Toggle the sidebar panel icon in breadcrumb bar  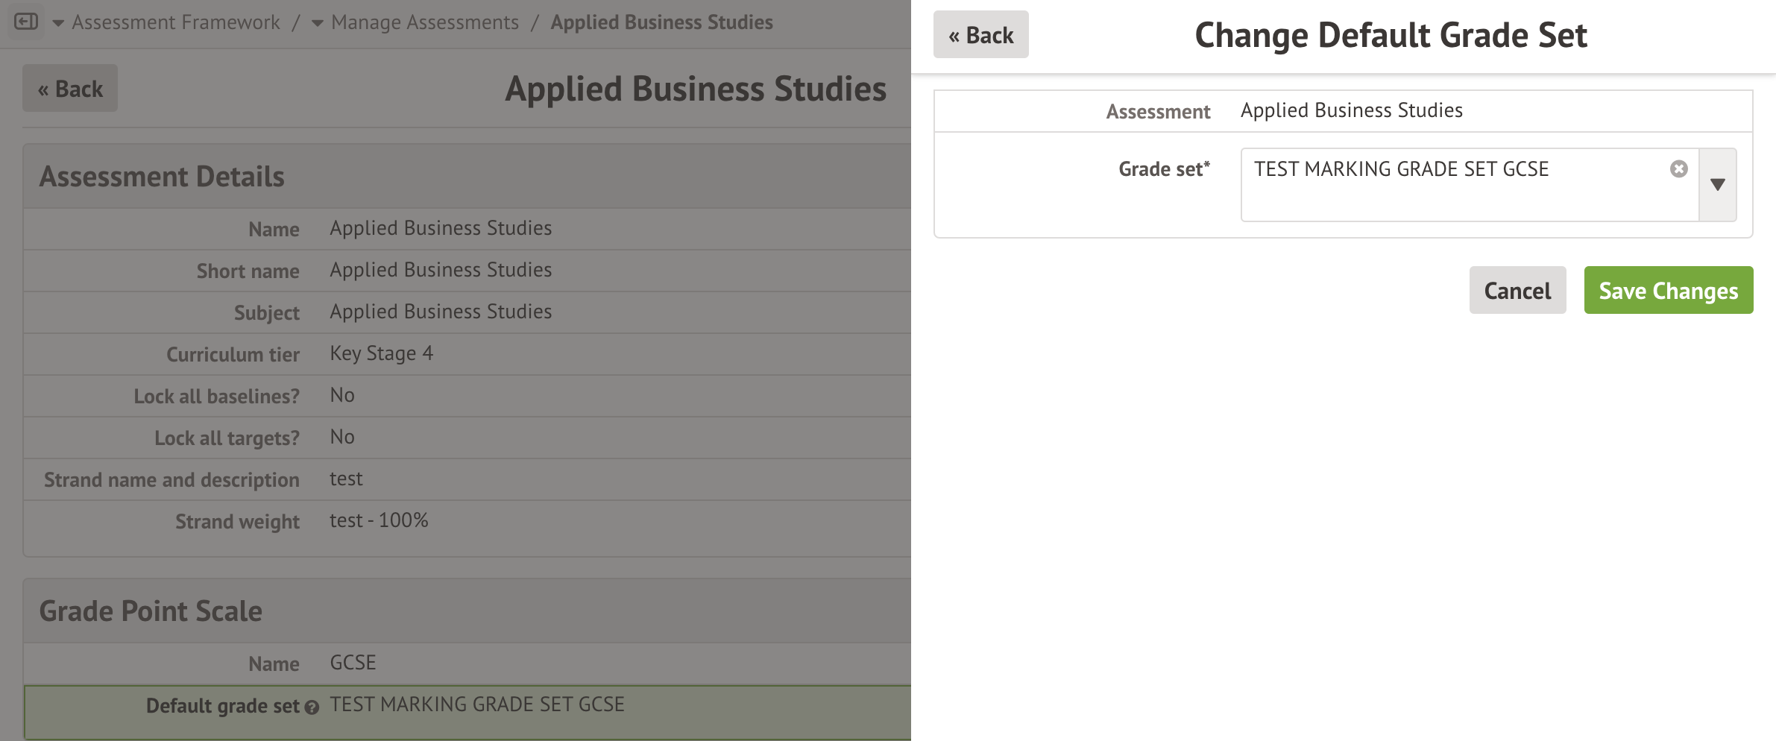tap(26, 22)
